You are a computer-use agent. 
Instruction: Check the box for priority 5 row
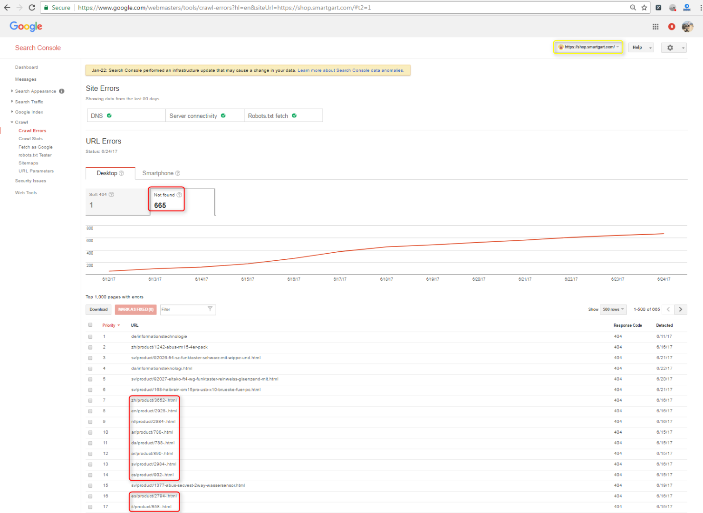point(90,380)
